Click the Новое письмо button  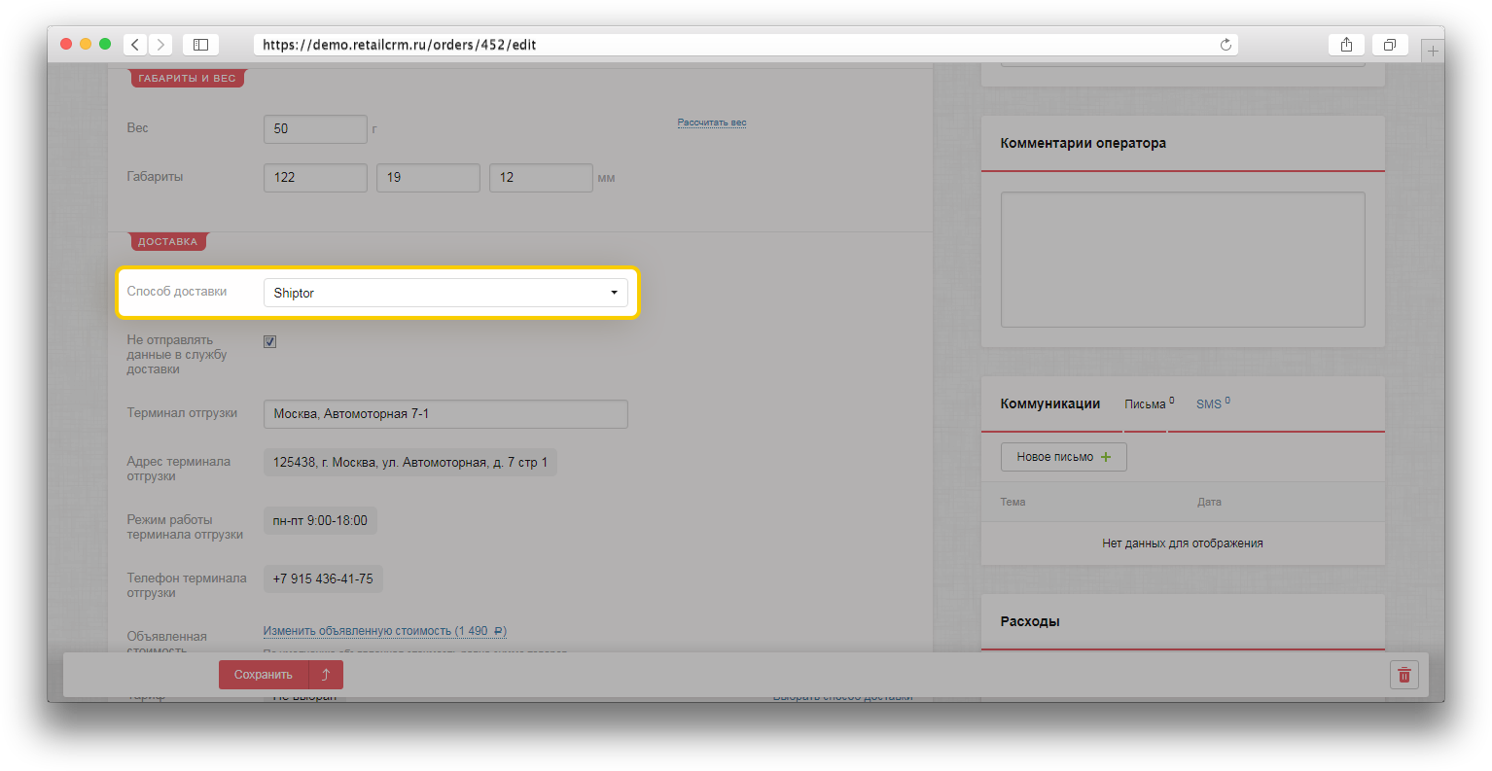[1063, 457]
